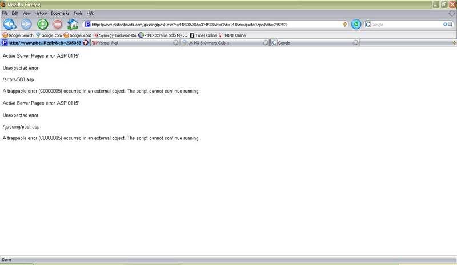Open the History menu
457x265 pixels.
pos(41,13)
